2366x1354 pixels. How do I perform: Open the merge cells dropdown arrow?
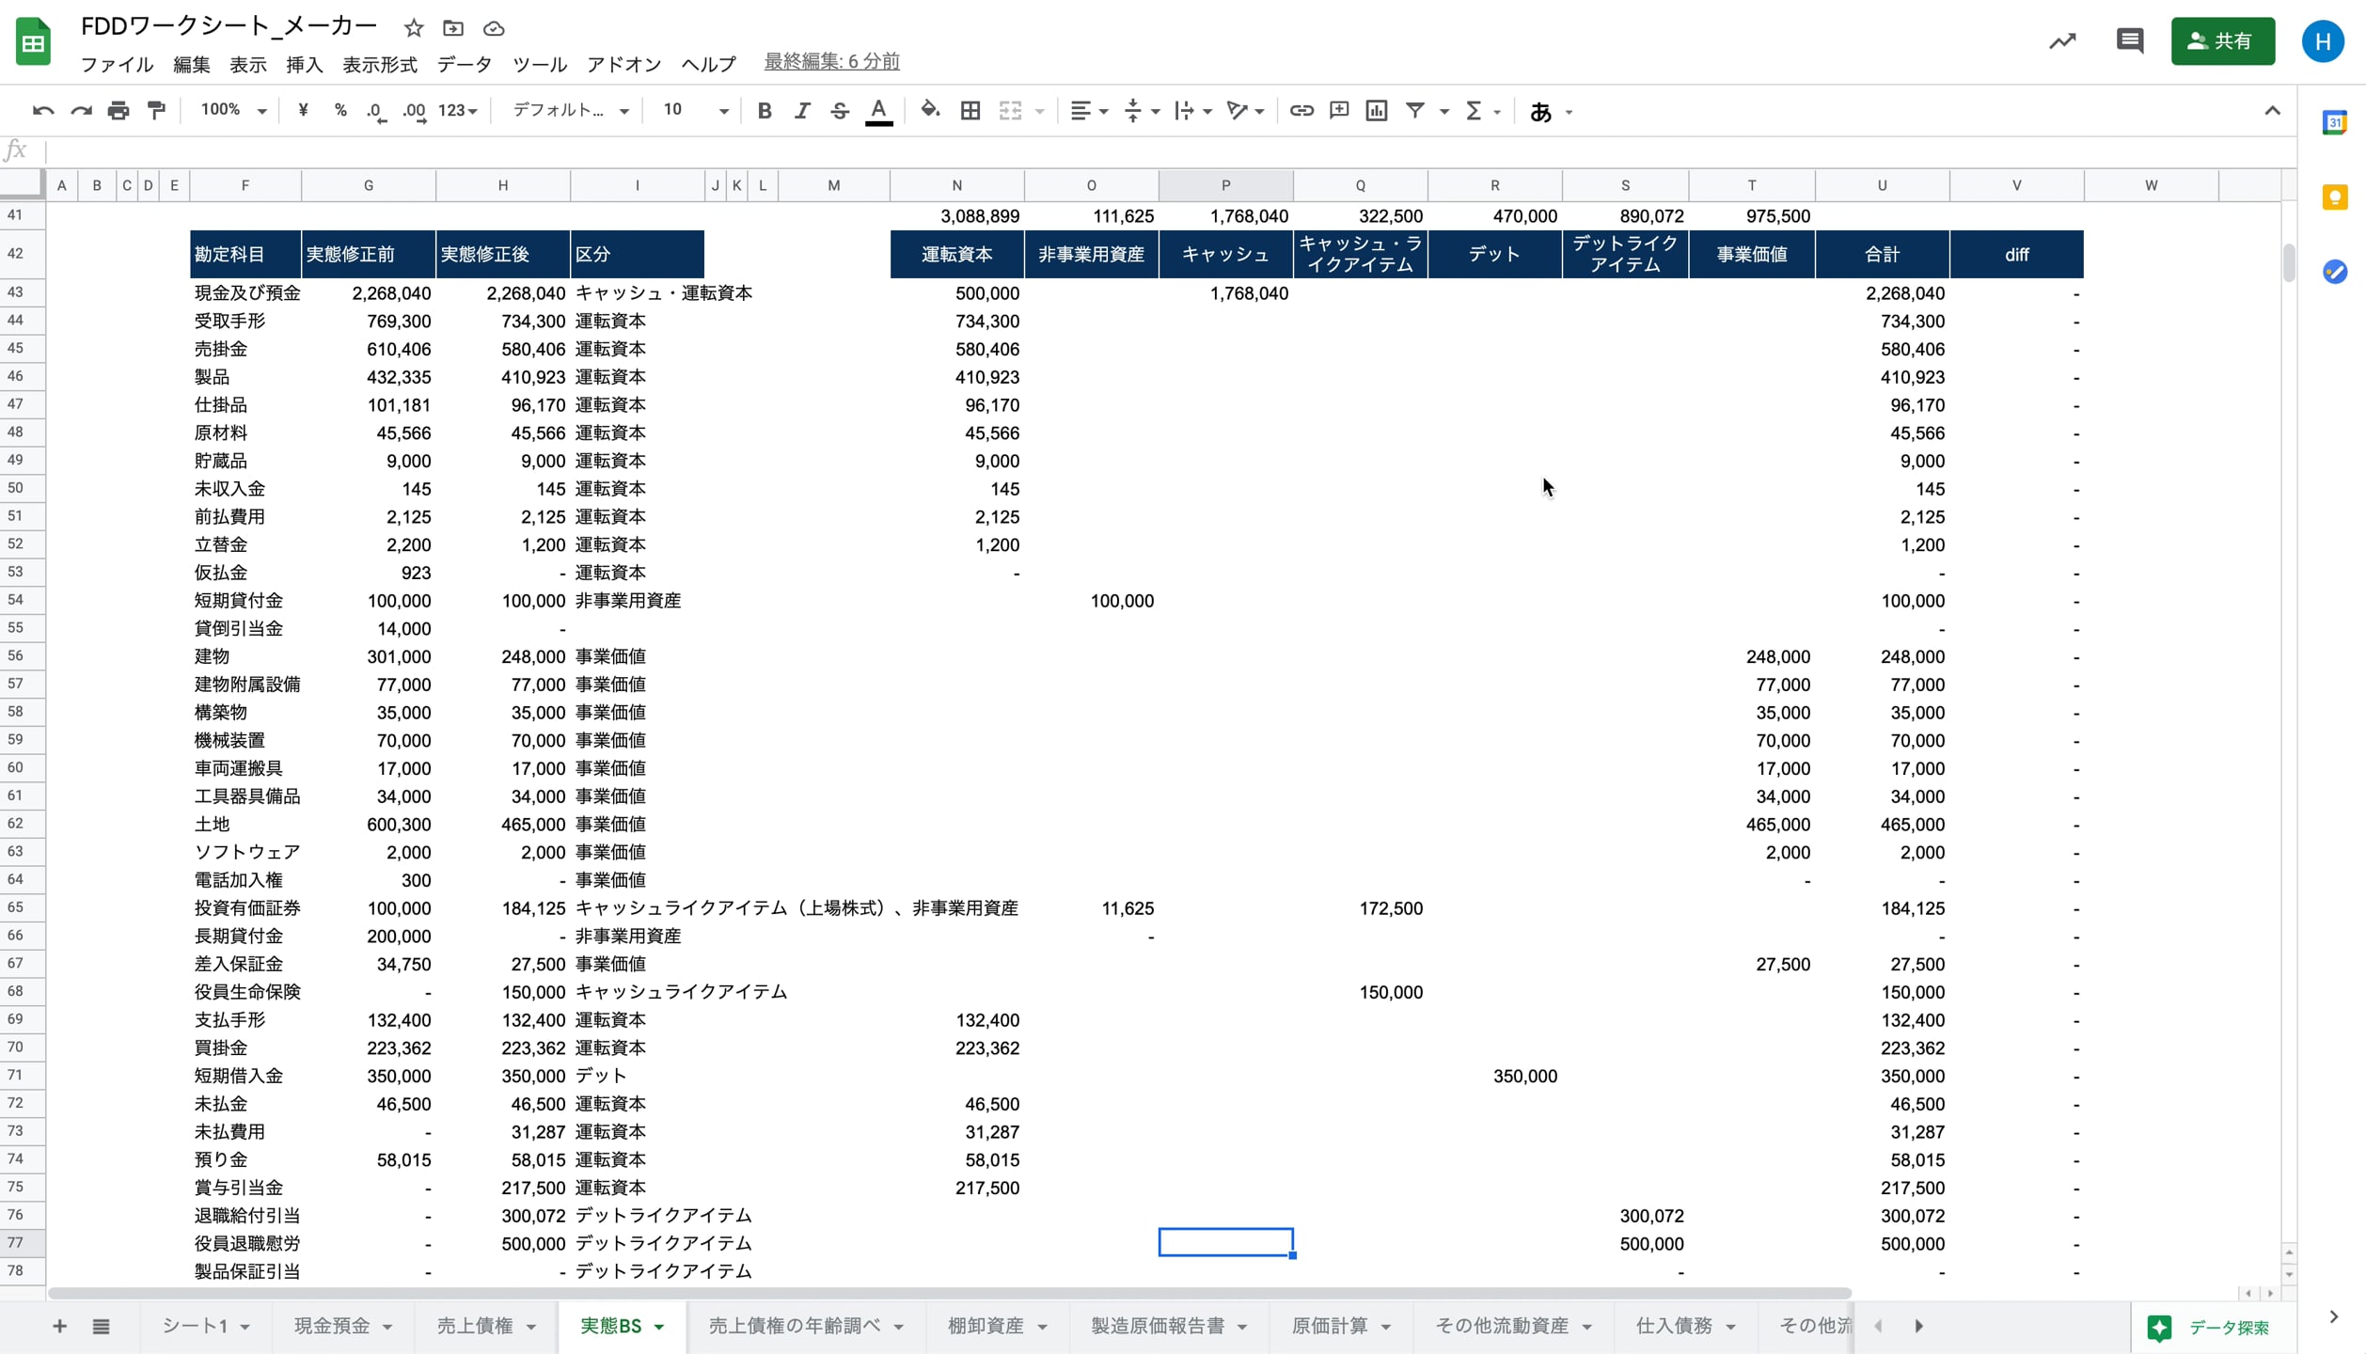[x=1039, y=110]
